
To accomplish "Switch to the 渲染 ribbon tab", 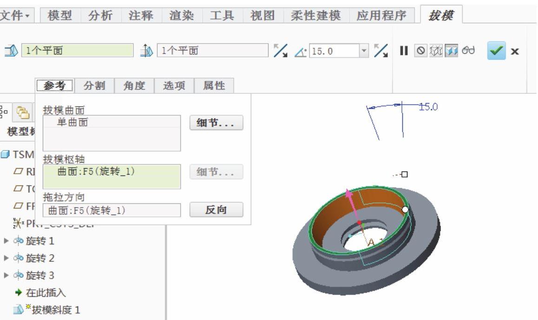I will pyautogui.click(x=182, y=15).
